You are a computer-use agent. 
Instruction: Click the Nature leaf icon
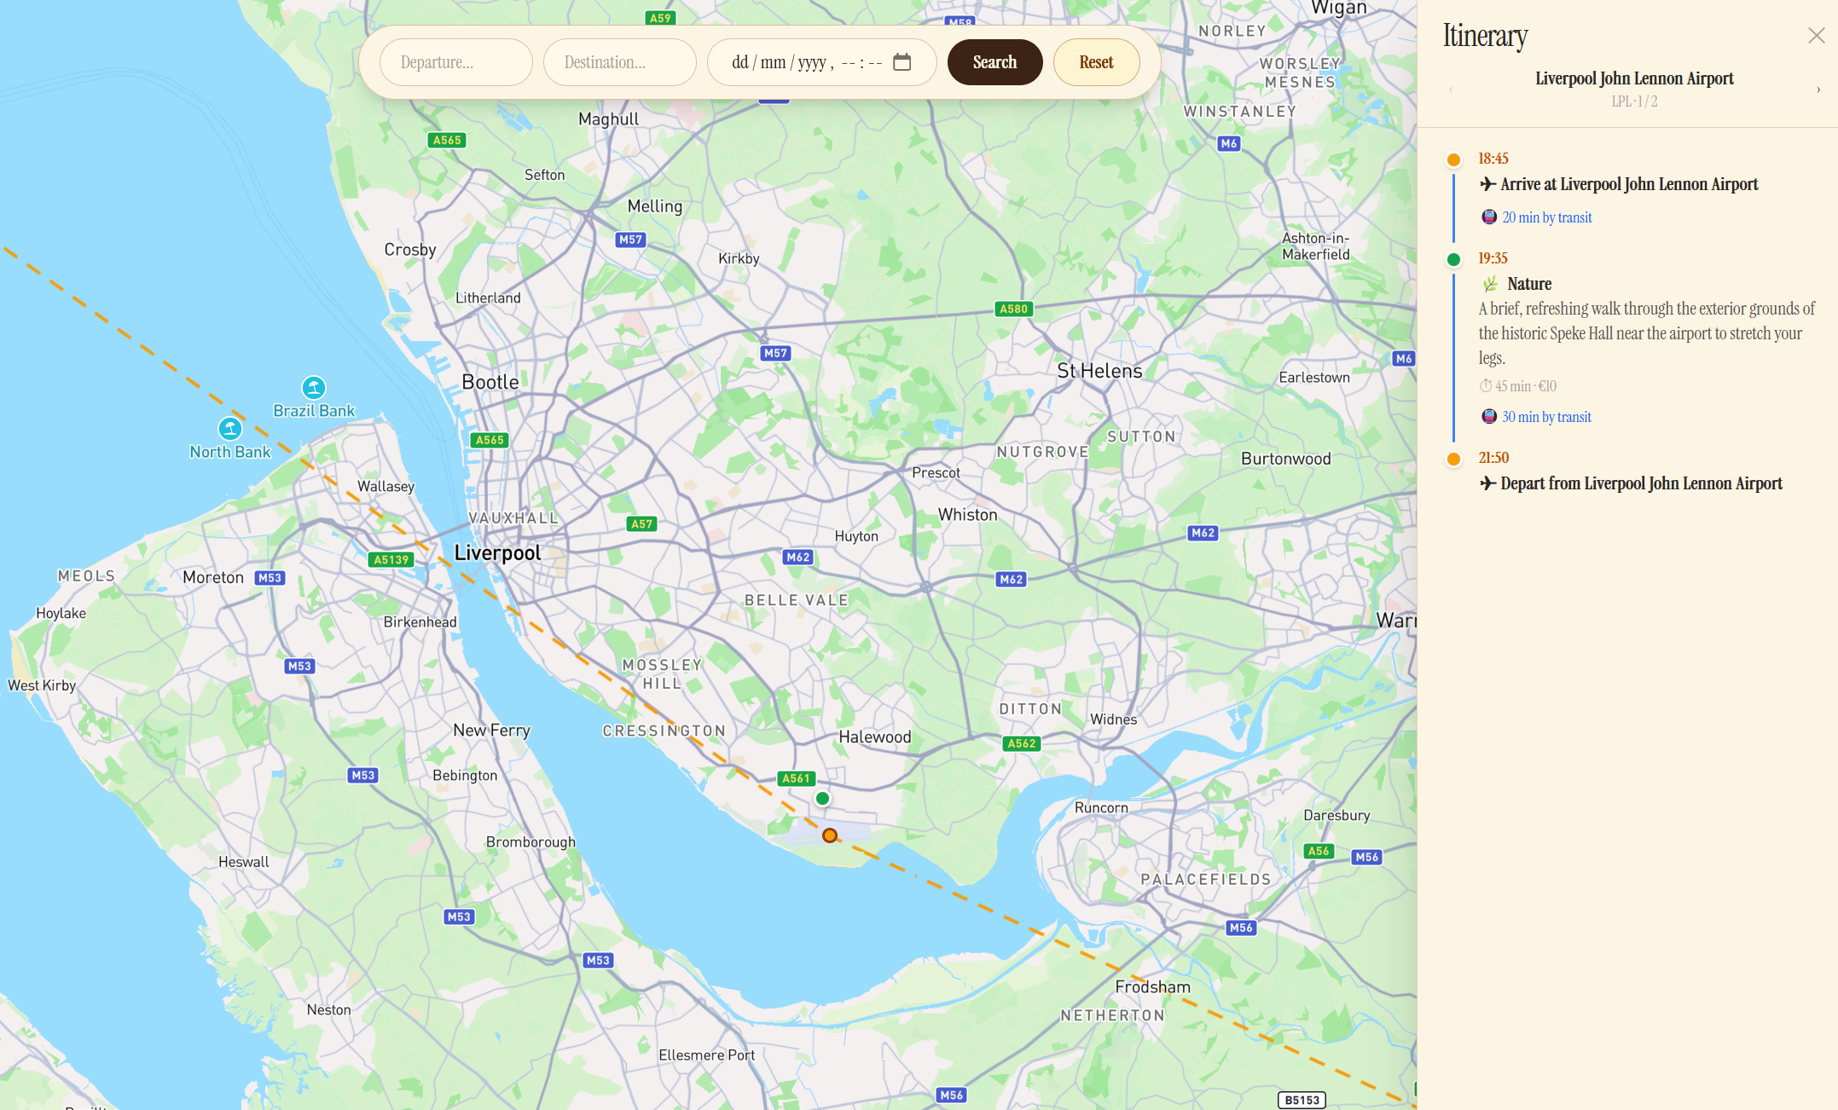coord(1490,284)
